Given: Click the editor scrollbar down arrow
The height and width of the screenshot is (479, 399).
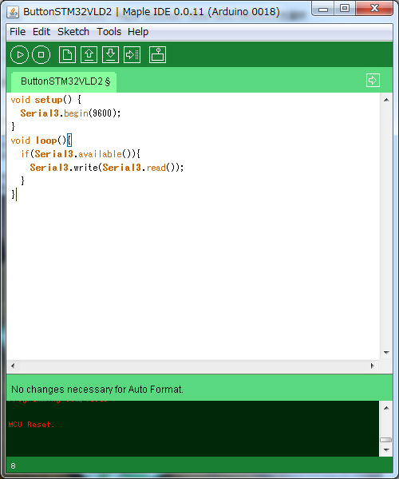Looking at the screenshot, I should click(386, 353).
